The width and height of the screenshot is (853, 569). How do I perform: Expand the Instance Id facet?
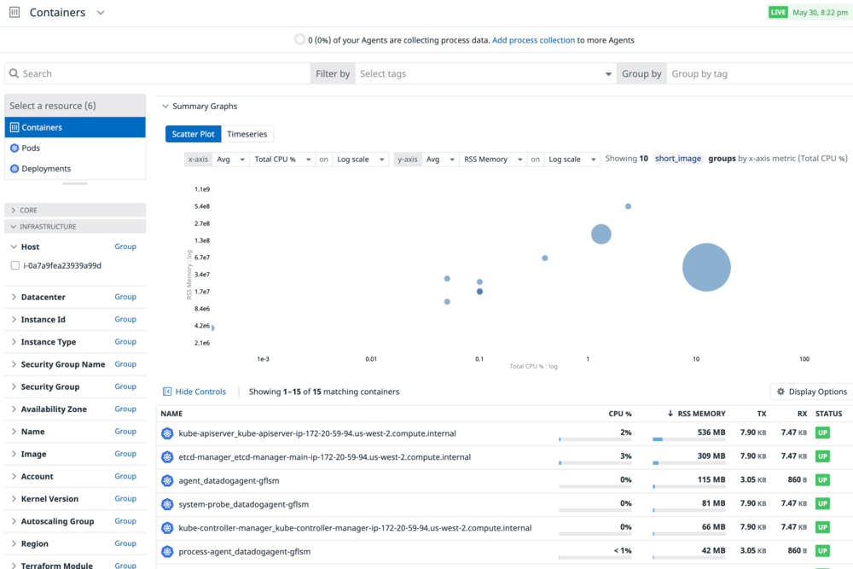15,319
